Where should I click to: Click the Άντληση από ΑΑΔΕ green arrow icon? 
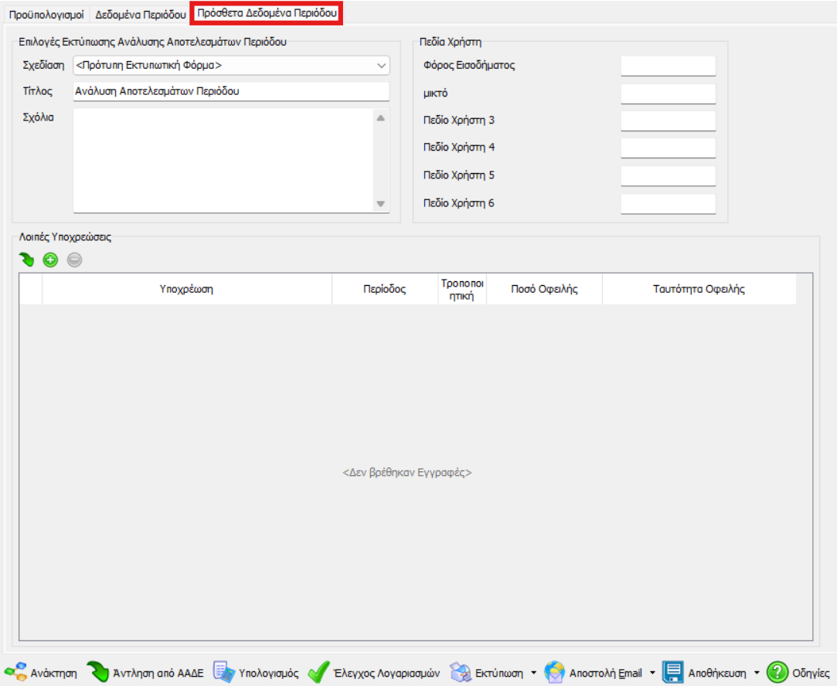click(97, 672)
